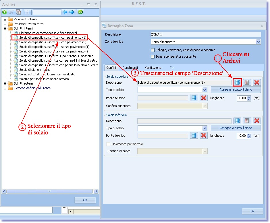Click the blue back arrow in Archivi
270x223 pixels.
[65, 12]
